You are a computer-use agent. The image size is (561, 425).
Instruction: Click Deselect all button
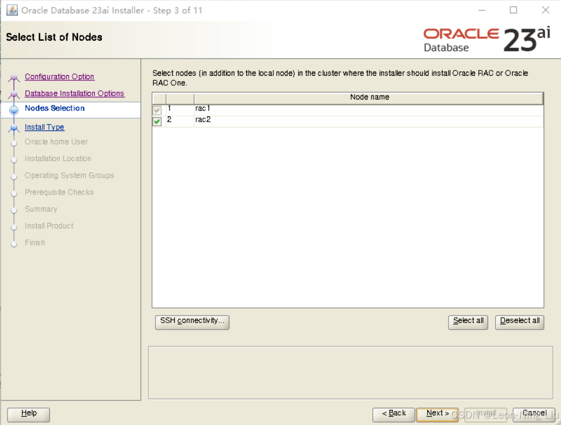520,322
